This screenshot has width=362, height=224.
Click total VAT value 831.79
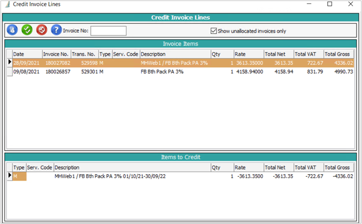coord(315,72)
